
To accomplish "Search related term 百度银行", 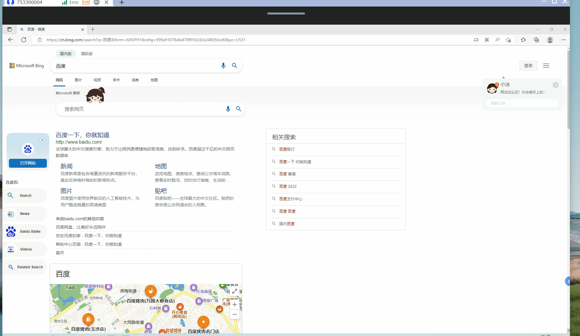I will point(287,149).
